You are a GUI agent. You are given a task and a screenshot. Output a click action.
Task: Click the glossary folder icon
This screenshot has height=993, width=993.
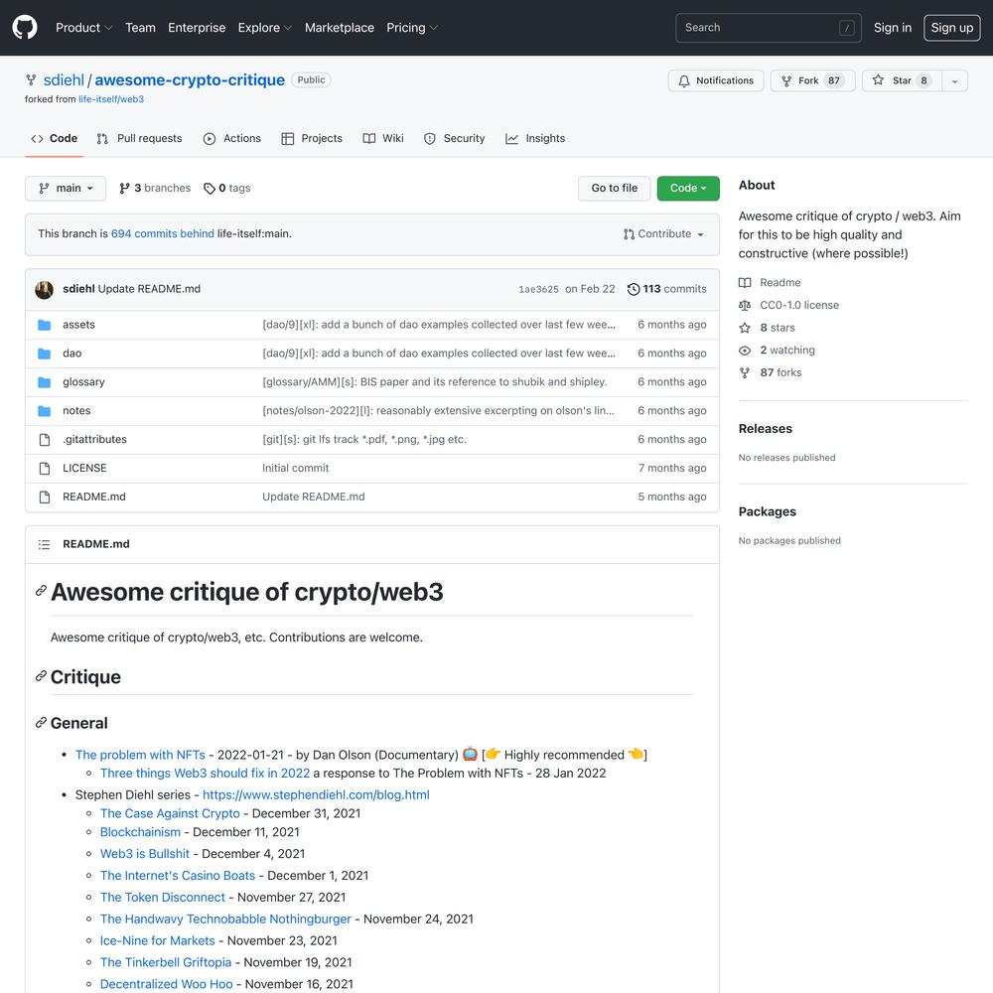pos(45,382)
